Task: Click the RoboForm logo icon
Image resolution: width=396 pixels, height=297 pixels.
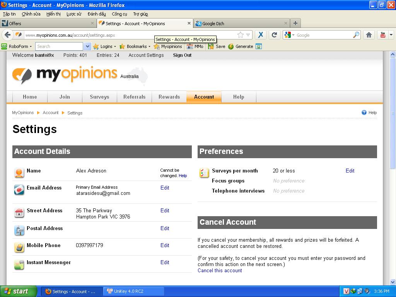Action: 4,46
